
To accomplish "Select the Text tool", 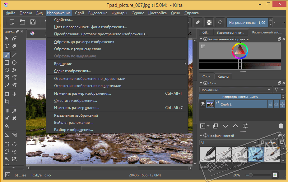I will coord(7,46).
